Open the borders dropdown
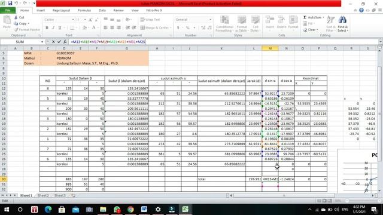The image size is (383, 215). 76,27
